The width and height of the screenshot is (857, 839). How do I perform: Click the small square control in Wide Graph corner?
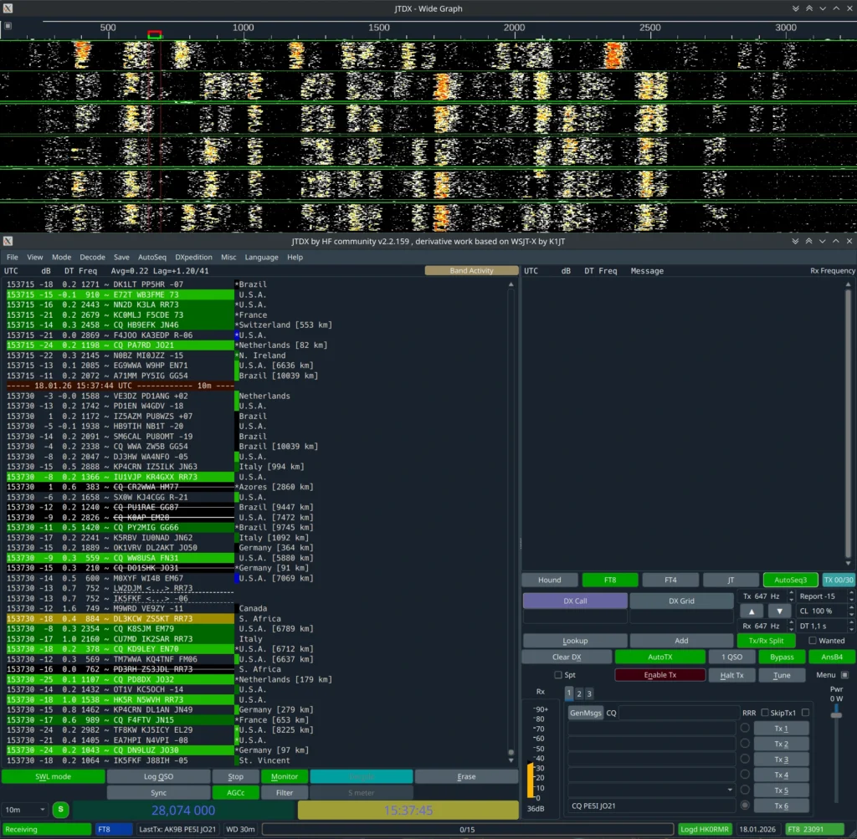click(x=8, y=26)
